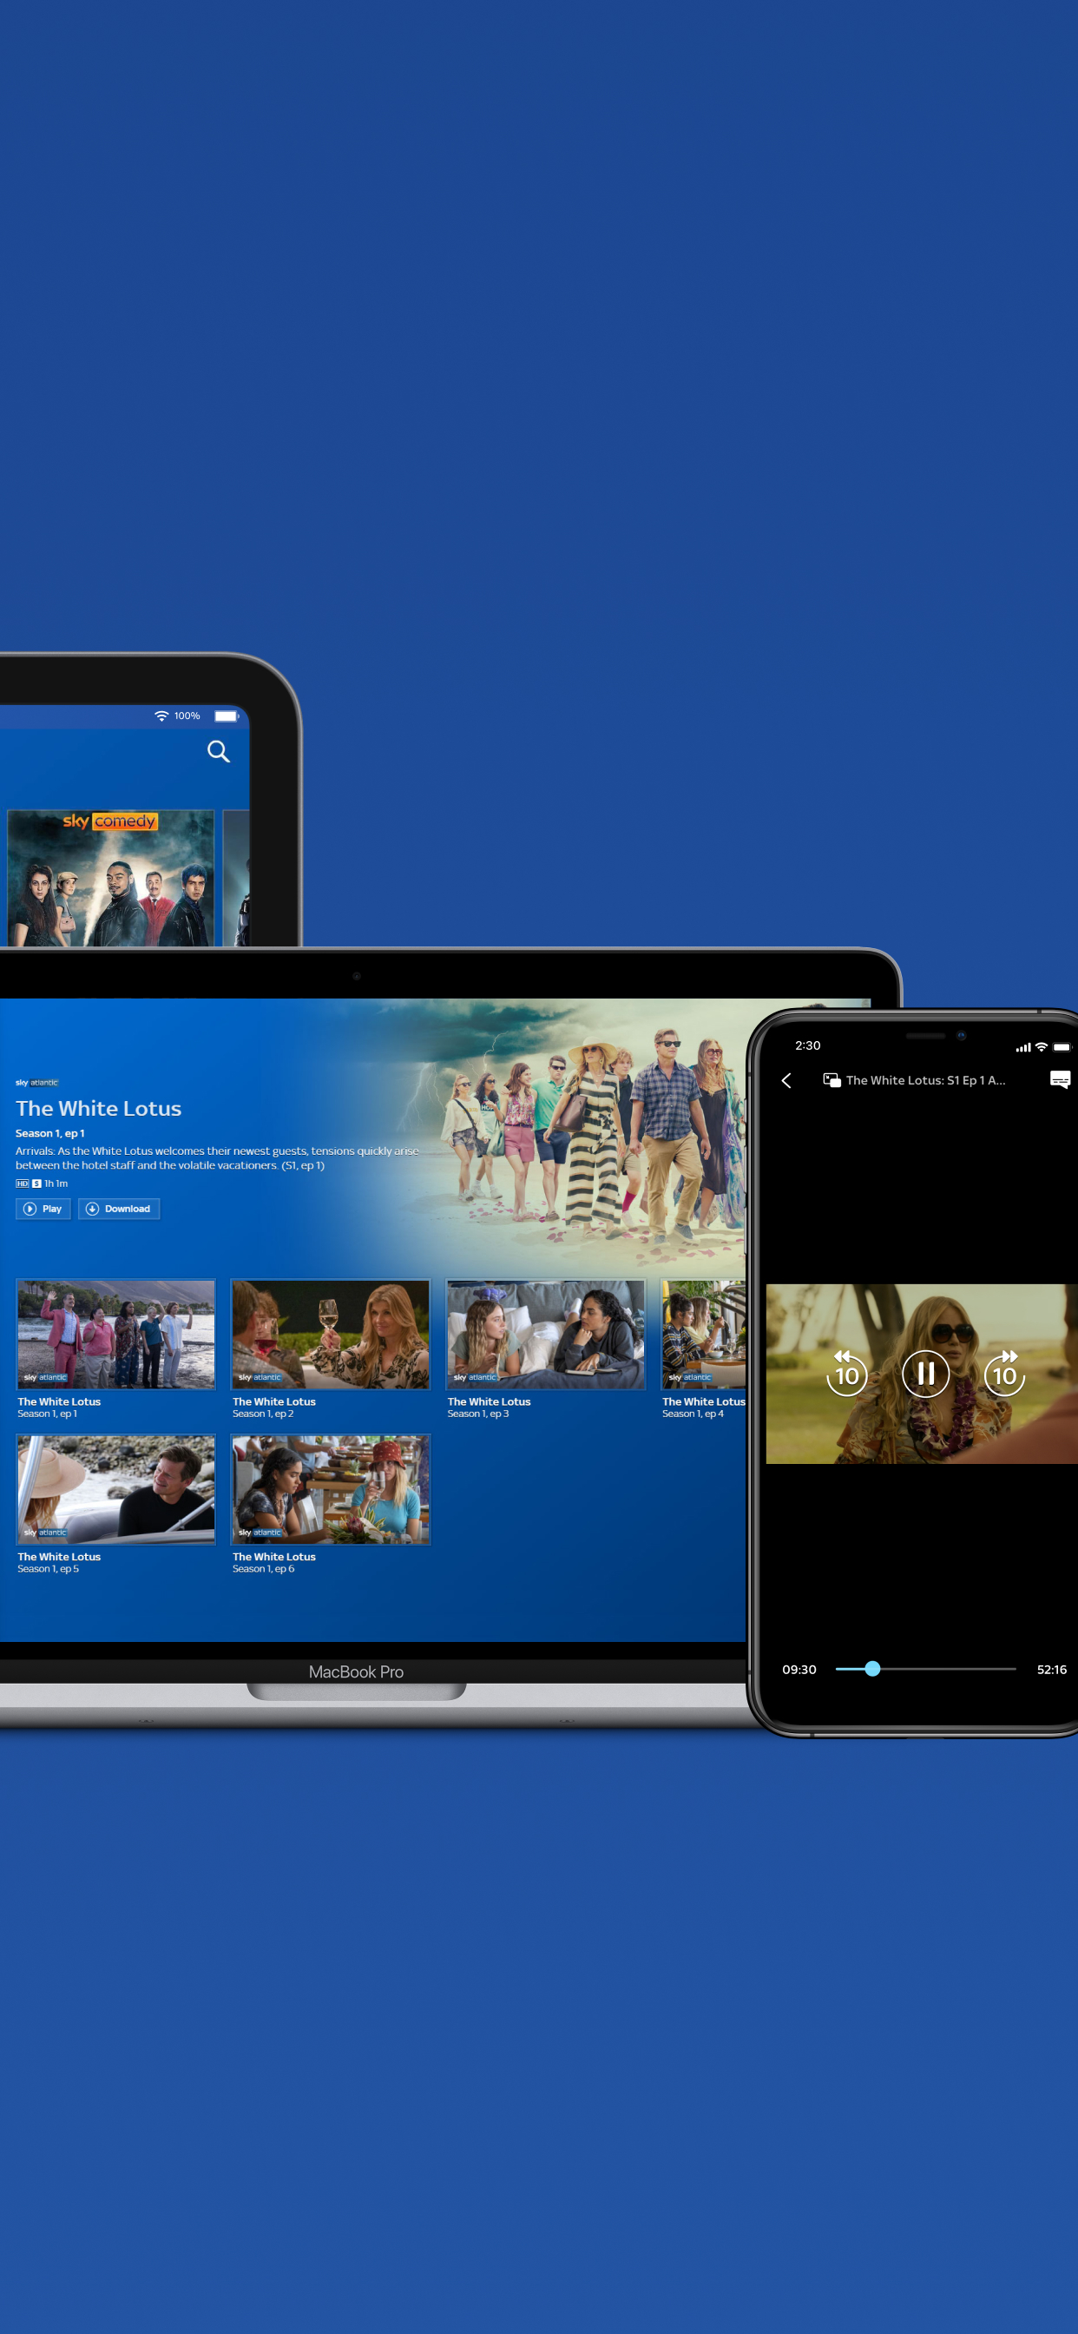Open Season 1, ep 3 thumbnail
Image resolution: width=1078 pixels, height=2334 pixels.
pyautogui.click(x=545, y=1334)
